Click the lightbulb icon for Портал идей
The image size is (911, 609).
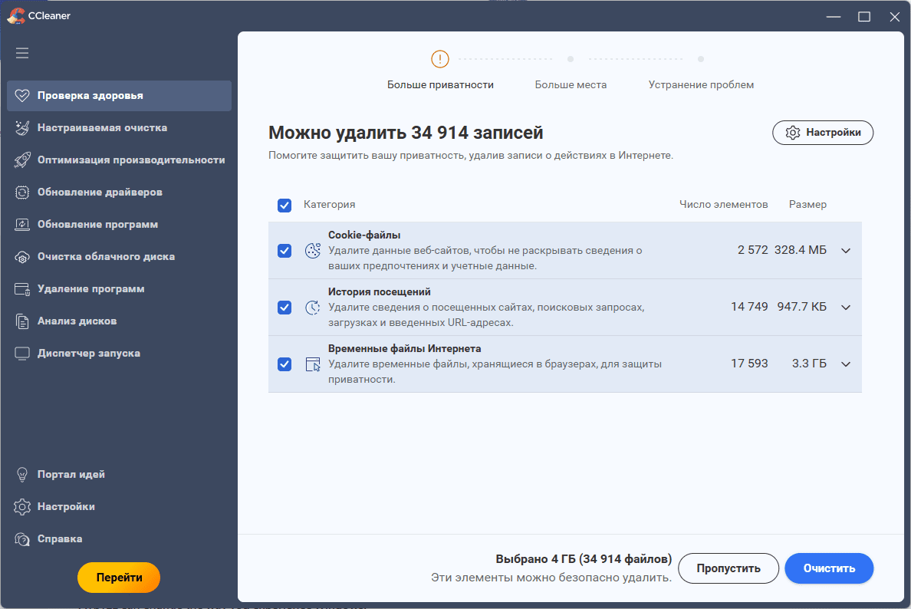click(x=22, y=475)
